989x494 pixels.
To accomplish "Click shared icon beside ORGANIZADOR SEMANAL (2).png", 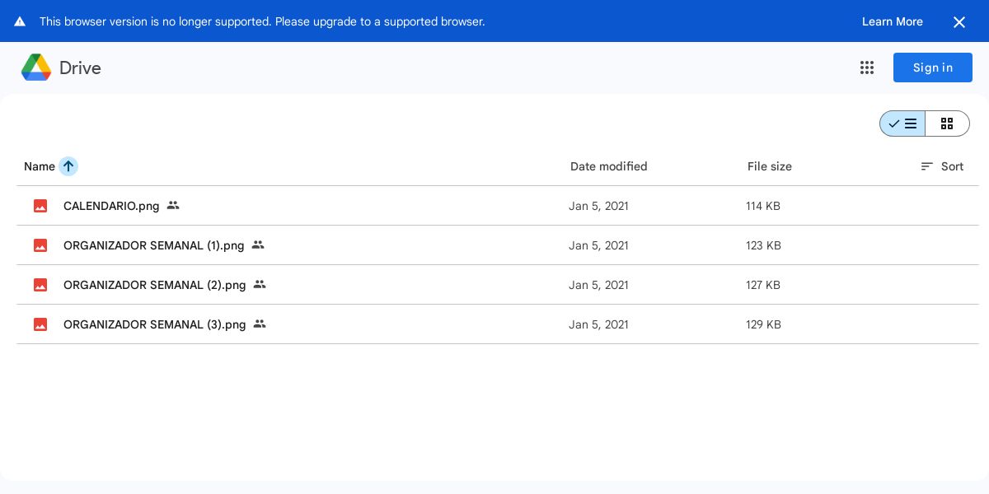I will tap(260, 284).
